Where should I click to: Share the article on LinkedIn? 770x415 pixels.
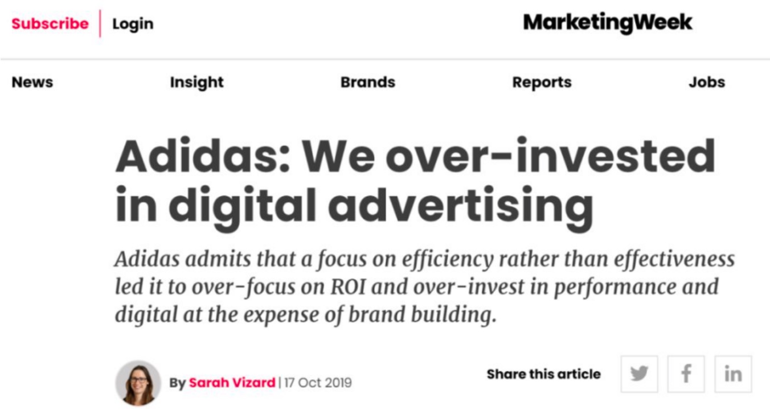(x=733, y=374)
